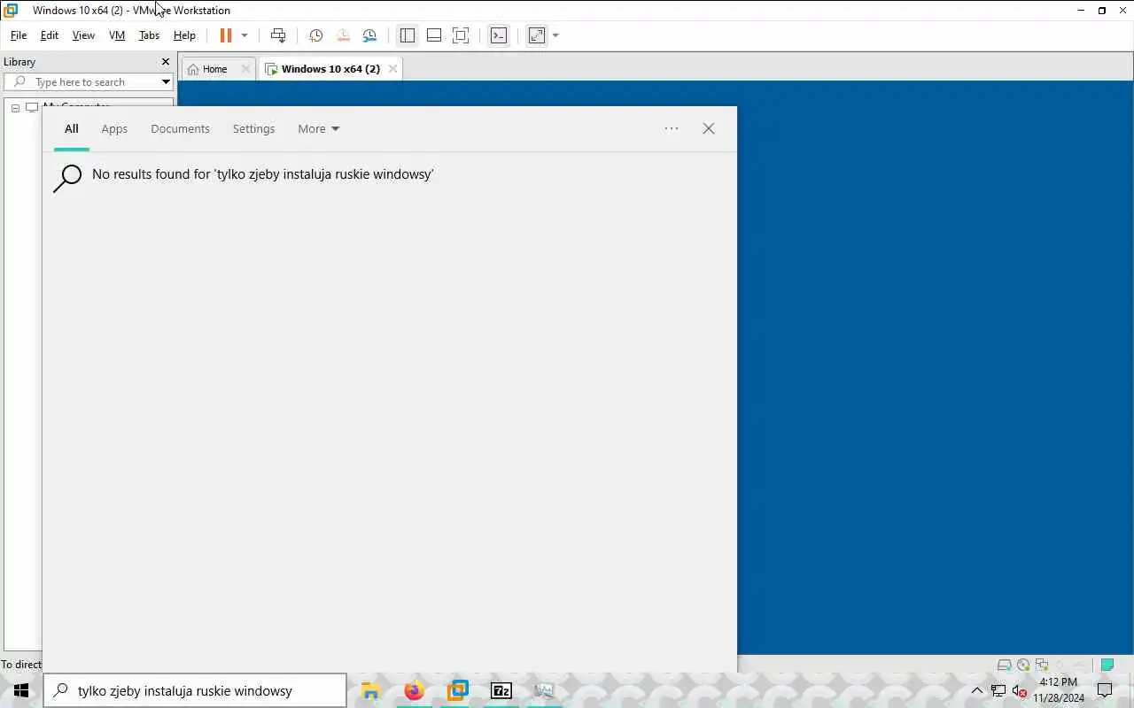Open search options three-dots menu
Viewport: 1134px width, 708px height.
point(672,128)
